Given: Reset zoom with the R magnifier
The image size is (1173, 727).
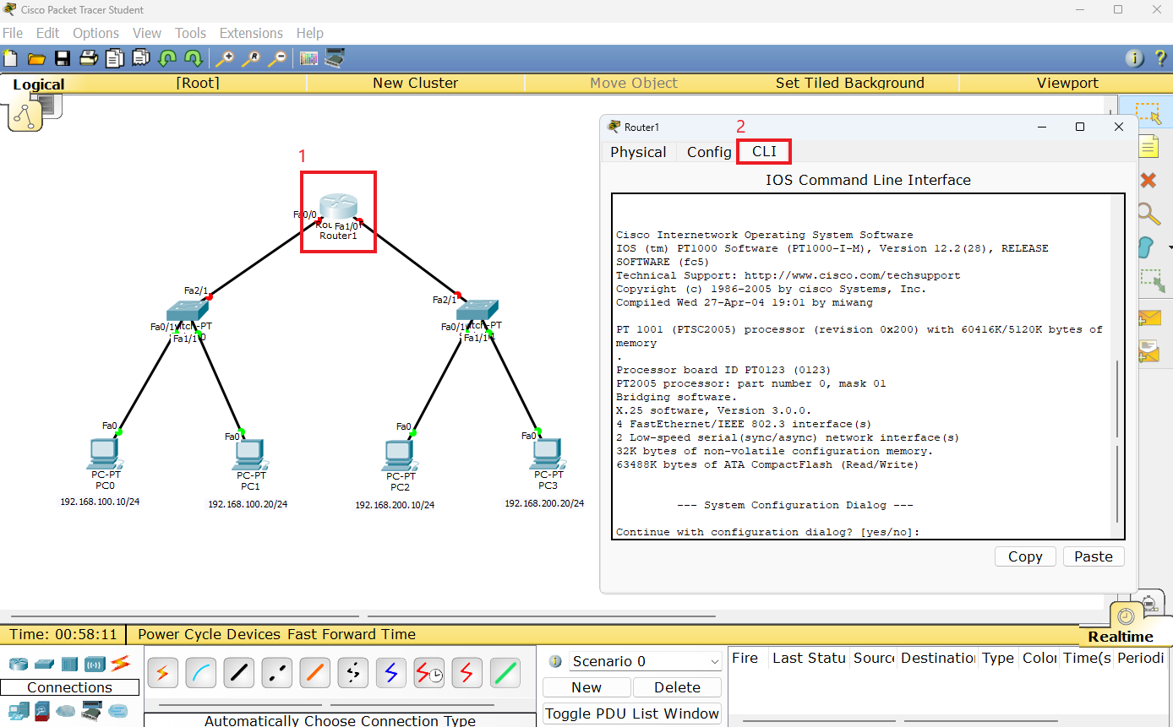Looking at the screenshot, I should 251,58.
